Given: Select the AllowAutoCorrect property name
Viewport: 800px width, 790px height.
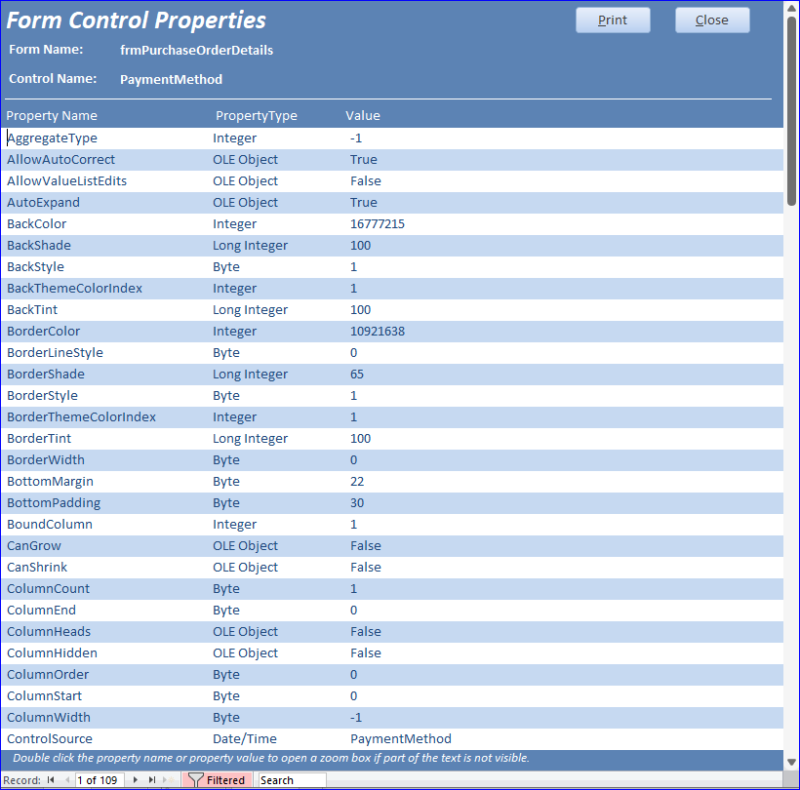Looking at the screenshot, I should click(x=60, y=160).
